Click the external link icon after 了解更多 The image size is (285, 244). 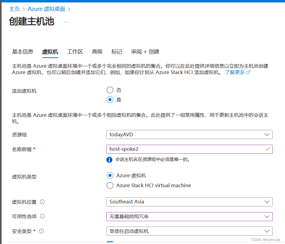[248, 72]
